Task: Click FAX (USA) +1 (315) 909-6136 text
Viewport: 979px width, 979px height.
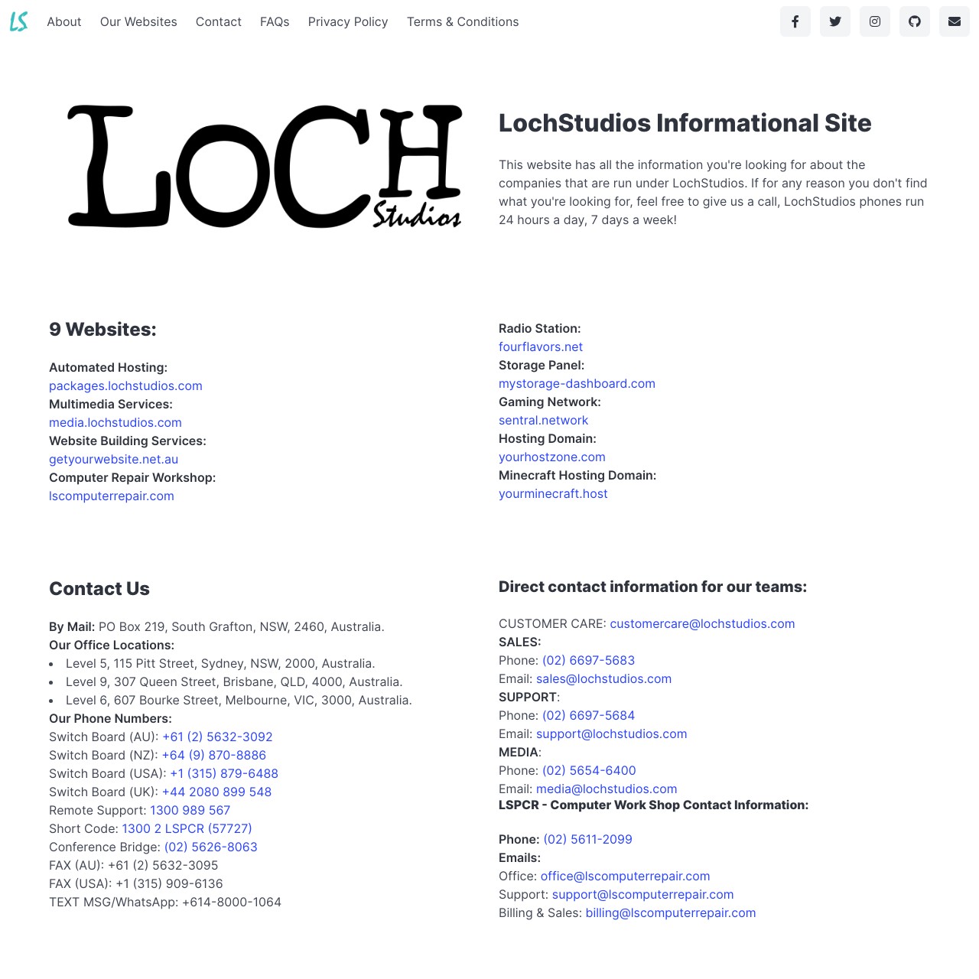Action: [x=136, y=883]
